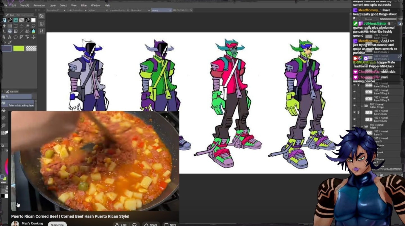Toggle visibility of Layer 5 Copy 4
Image resolution: width=405 pixels, height=226 pixels.
[354, 92]
